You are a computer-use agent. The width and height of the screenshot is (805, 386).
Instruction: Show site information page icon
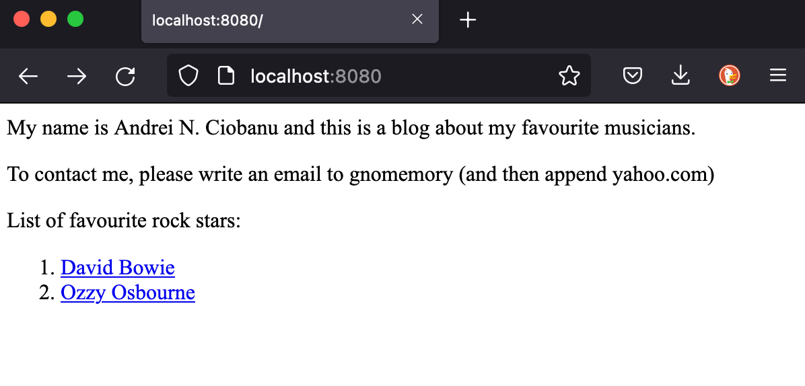tap(225, 77)
